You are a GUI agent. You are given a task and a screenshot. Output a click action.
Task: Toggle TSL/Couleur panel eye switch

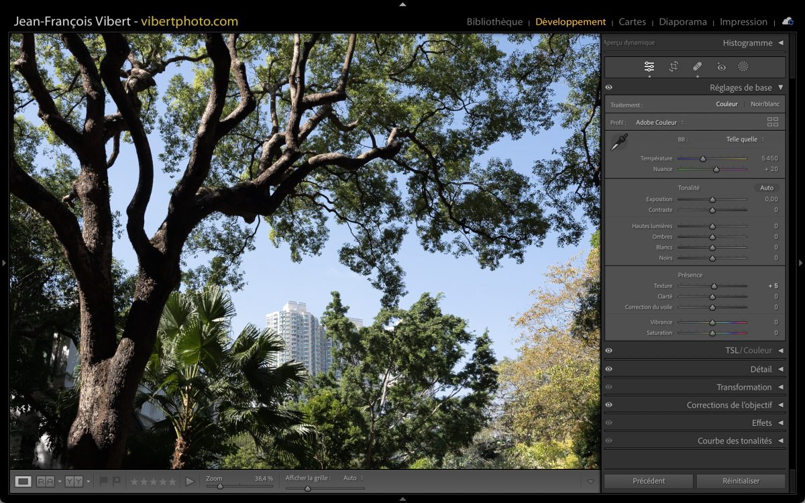(x=609, y=350)
